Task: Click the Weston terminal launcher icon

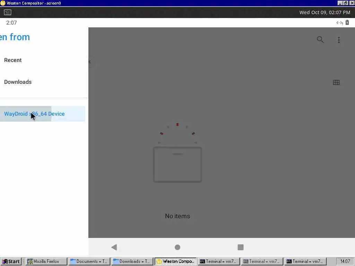Action: coord(8,12)
